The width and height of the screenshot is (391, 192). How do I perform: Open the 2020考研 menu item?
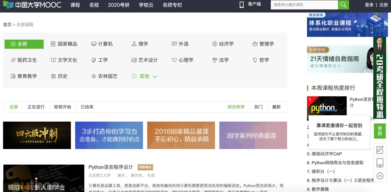119,5
